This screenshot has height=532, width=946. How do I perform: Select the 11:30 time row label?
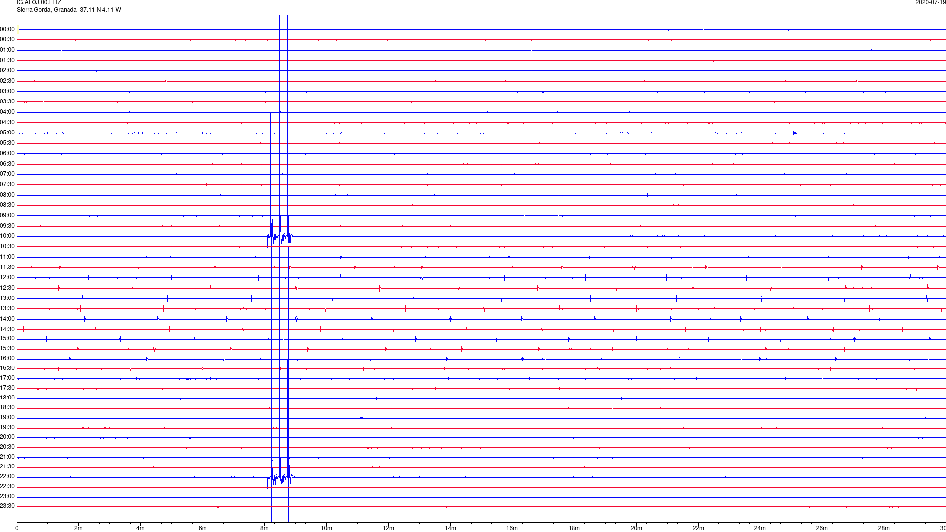click(x=7, y=267)
